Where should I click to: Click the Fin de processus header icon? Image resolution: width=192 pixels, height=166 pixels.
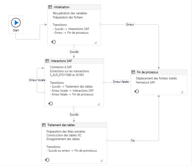[133, 72]
